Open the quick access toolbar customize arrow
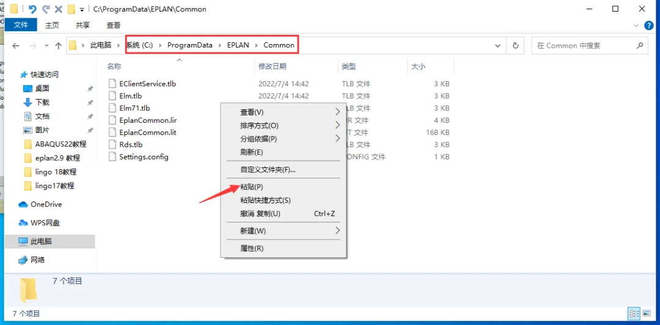 [x=82, y=9]
